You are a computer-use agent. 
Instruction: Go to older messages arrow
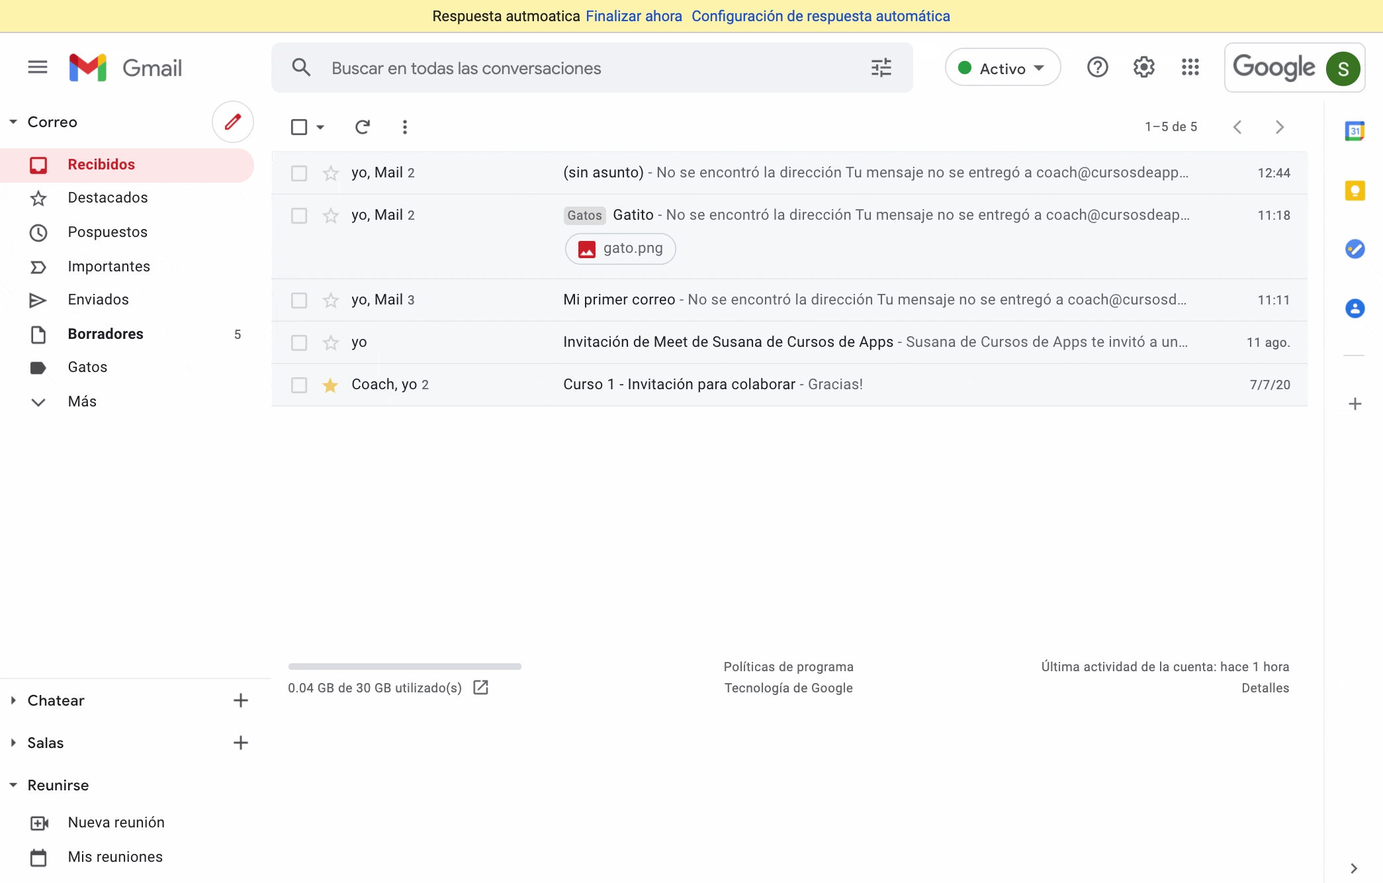[x=1280, y=127]
